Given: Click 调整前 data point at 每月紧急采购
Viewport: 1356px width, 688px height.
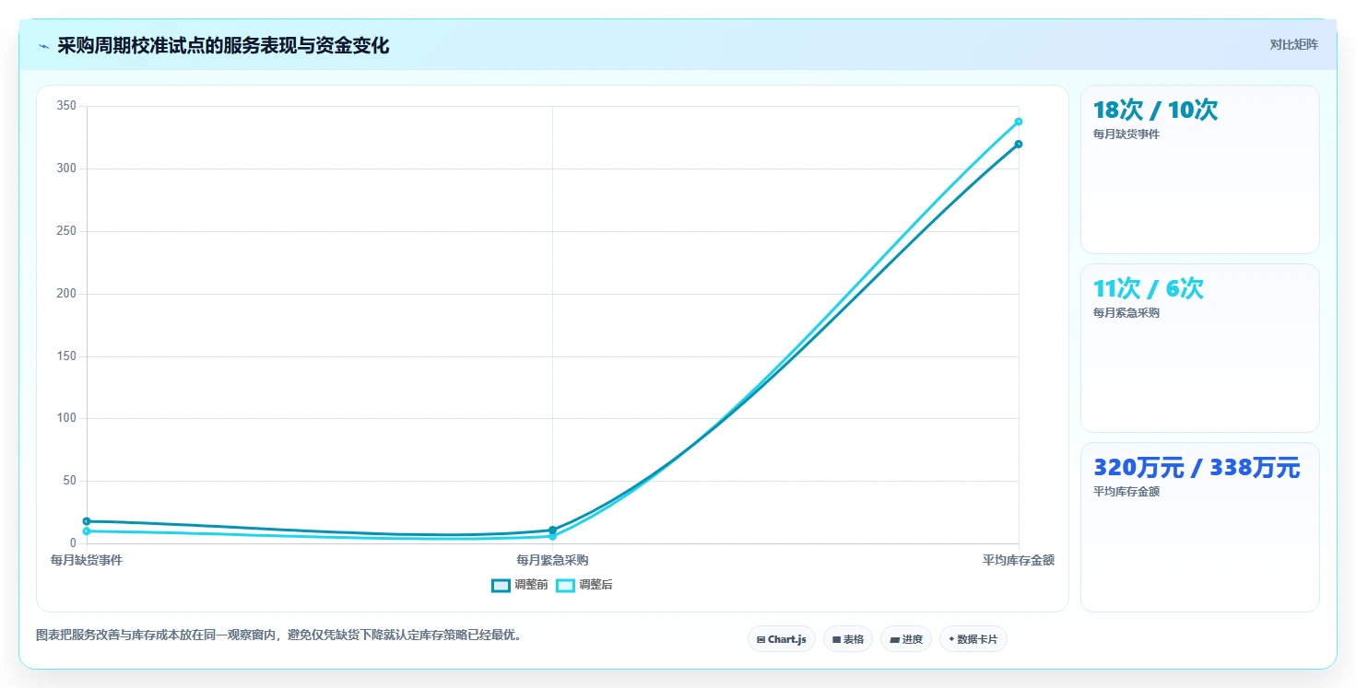Looking at the screenshot, I should [x=552, y=530].
